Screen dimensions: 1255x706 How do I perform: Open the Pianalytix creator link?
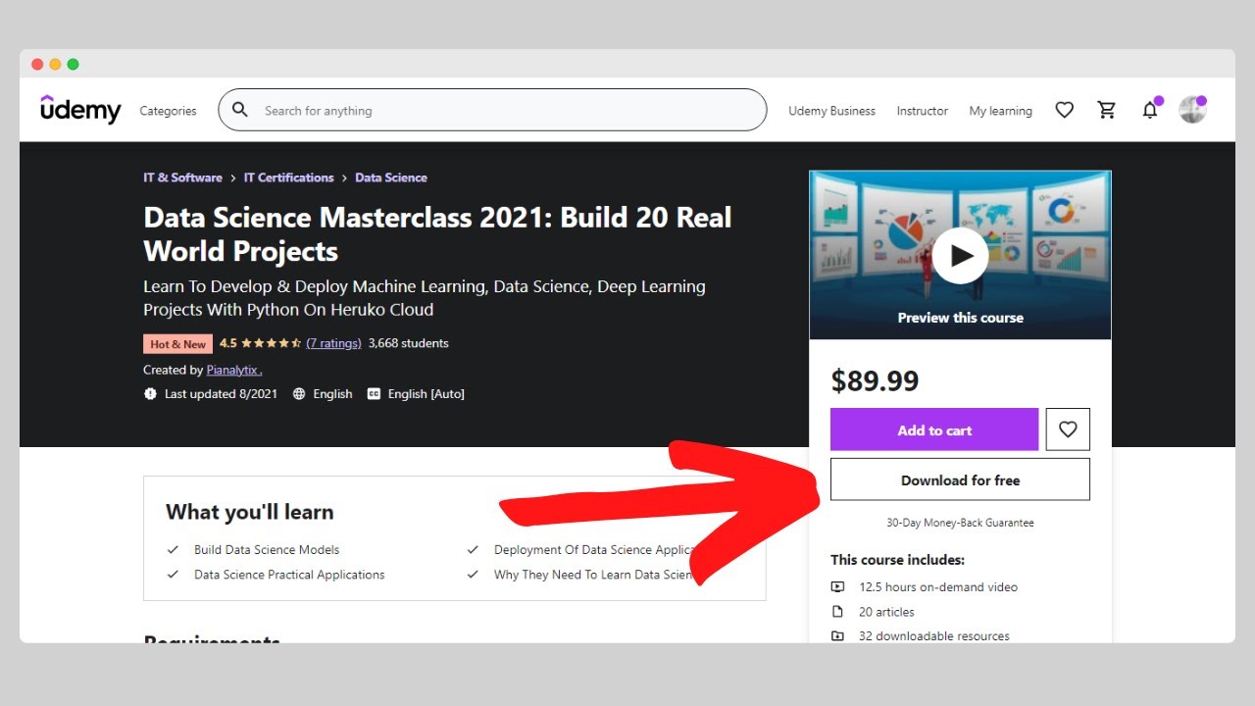pyautogui.click(x=233, y=370)
